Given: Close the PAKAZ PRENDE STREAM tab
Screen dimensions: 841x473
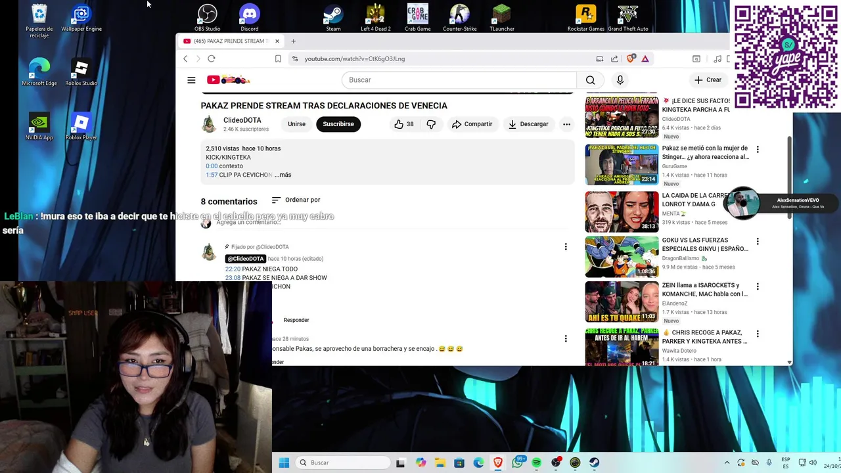Looking at the screenshot, I should pos(277,41).
